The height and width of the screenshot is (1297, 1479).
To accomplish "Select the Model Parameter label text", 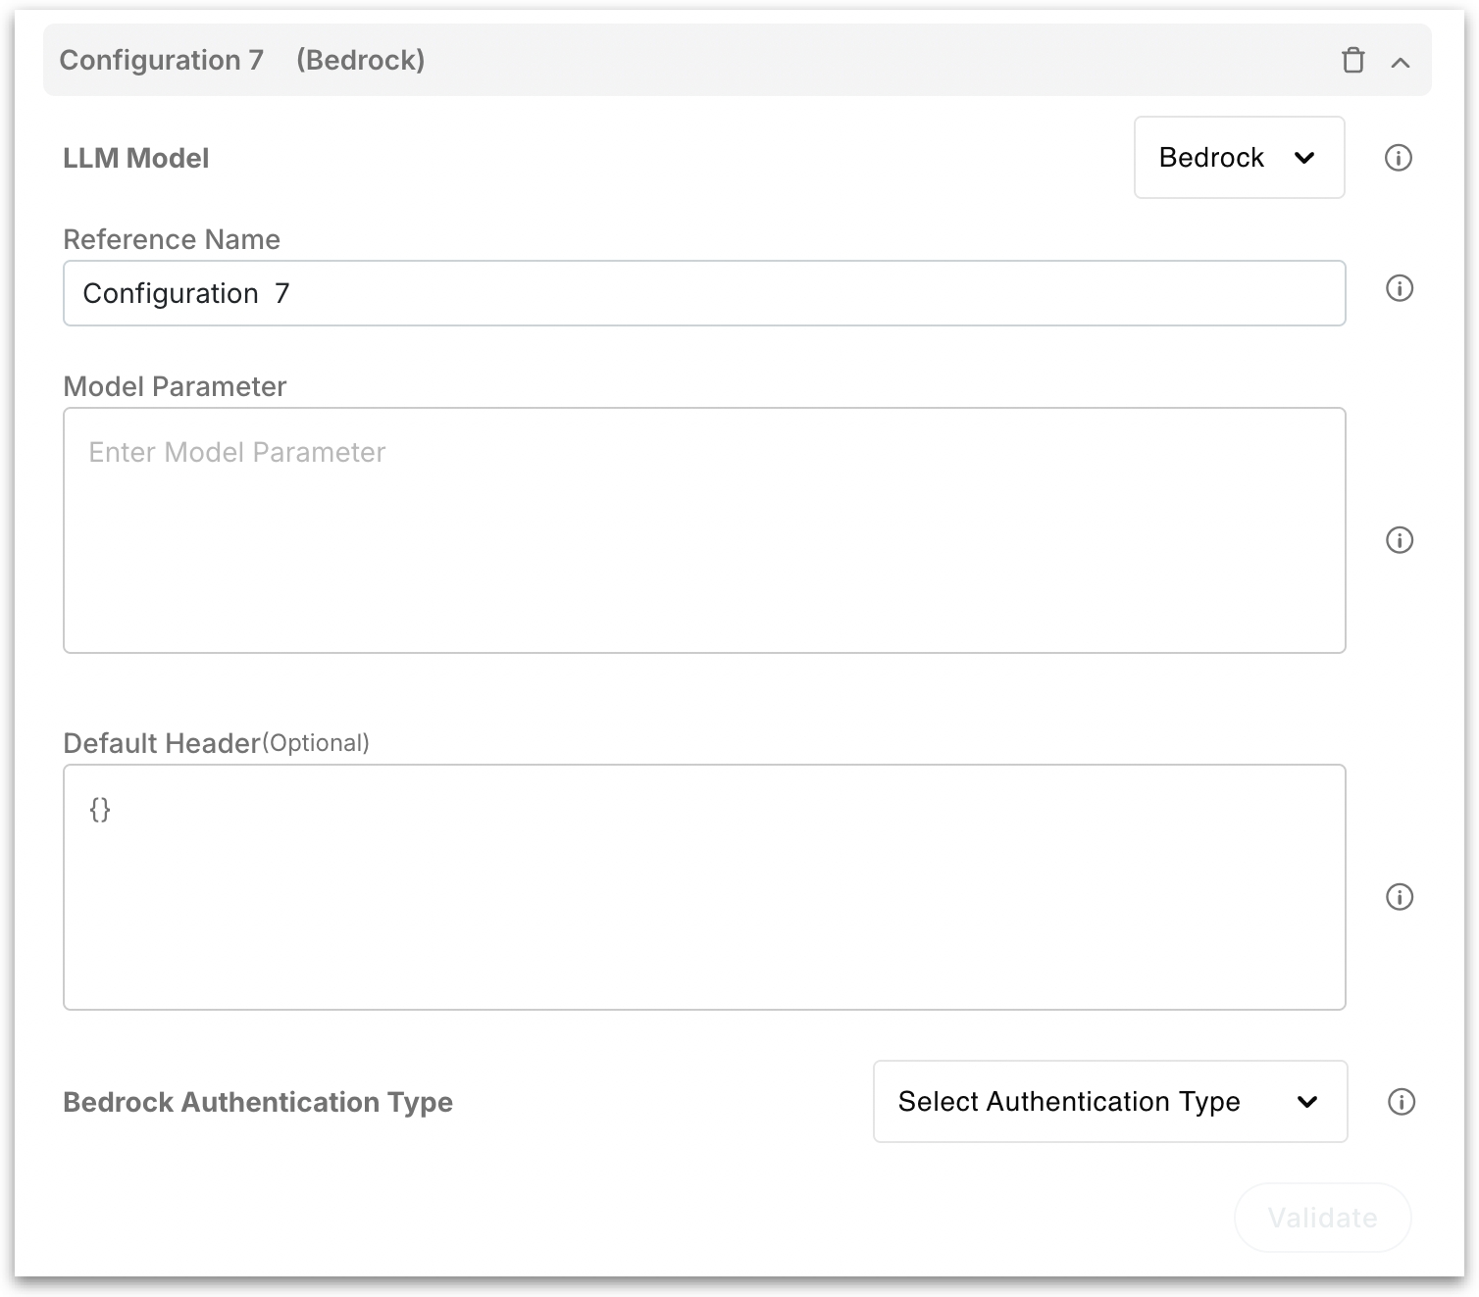I will click(175, 387).
